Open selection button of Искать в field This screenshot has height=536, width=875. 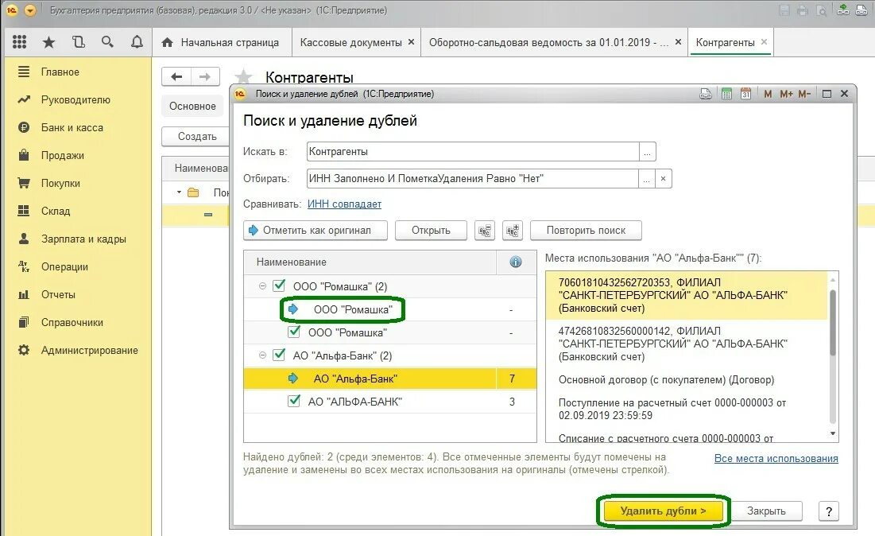click(x=648, y=151)
